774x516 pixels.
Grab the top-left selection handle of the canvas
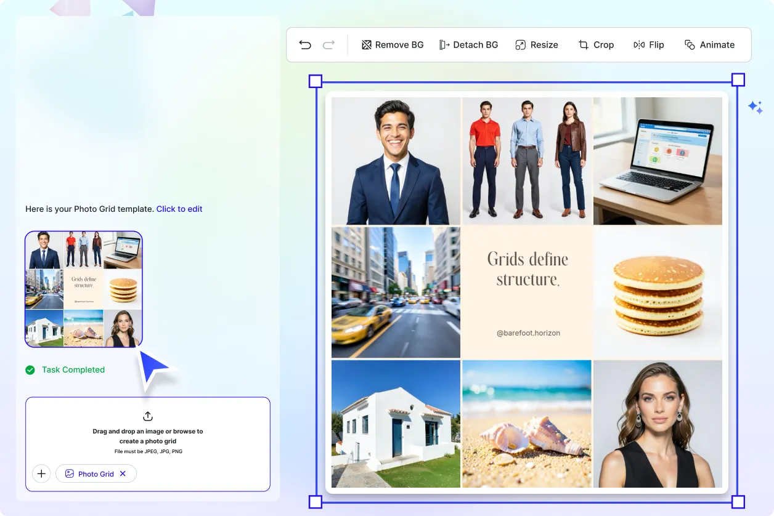point(316,81)
